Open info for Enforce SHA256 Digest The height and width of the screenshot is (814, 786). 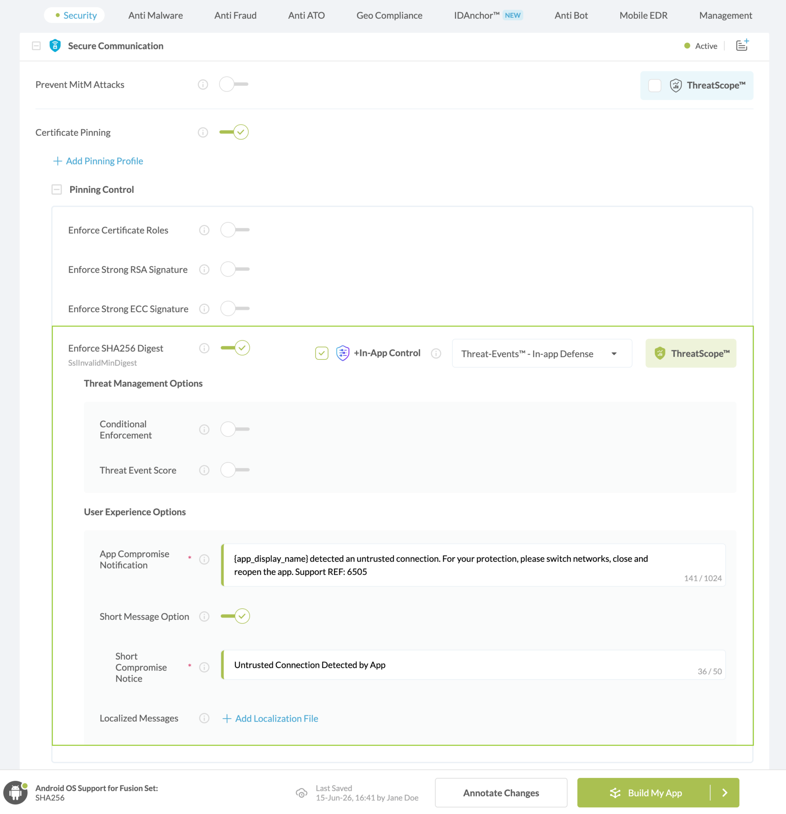pyautogui.click(x=204, y=348)
